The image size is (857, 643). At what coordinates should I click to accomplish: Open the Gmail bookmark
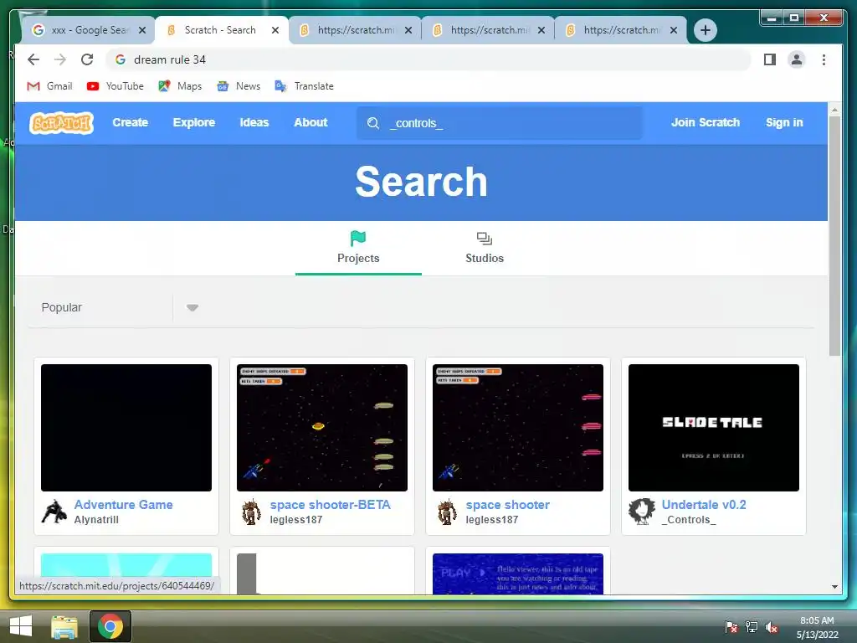tap(49, 86)
